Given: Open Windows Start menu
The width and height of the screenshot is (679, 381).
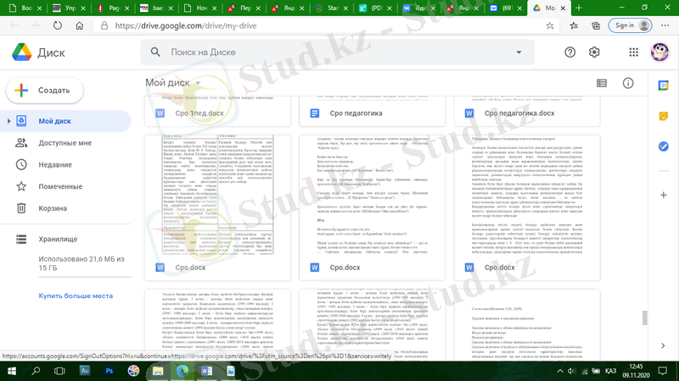Looking at the screenshot, I should pos(12,371).
